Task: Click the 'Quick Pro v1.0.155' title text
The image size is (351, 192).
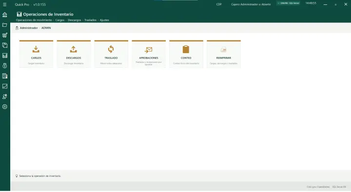Action: pyautogui.click(x=30, y=4)
